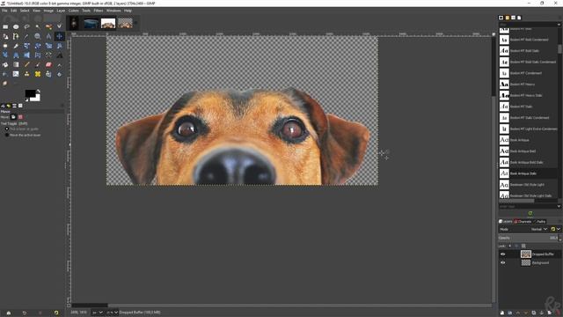Select the Bucket Fill tool
The width and height of the screenshot is (563, 317).
[x=5, y=64]
